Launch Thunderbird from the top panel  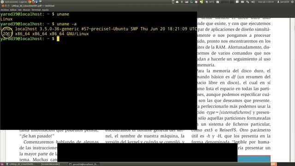coord(37,2)
